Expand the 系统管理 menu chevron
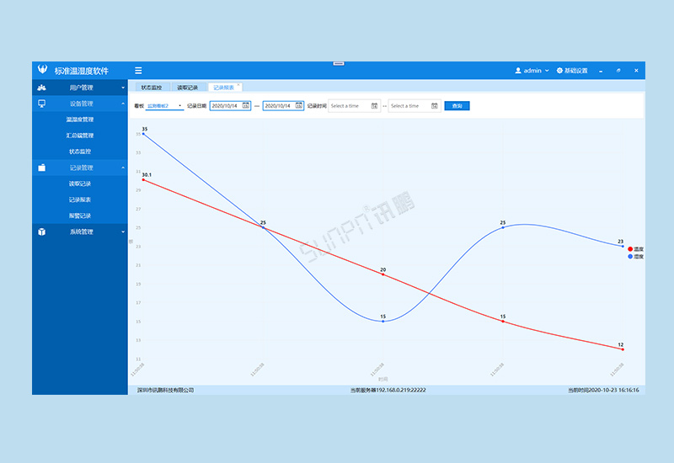The width and height of the screenshot is (674, 463). click(x=123, y=232)
